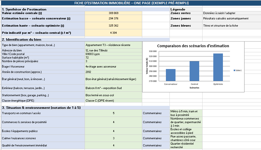Click the Série1 legend color swatch

234,70
